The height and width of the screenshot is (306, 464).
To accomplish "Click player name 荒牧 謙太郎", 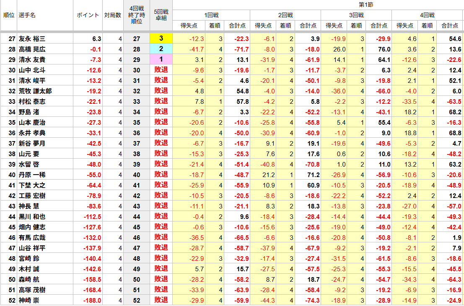I will pyautogui.click(x=35, y=91).
